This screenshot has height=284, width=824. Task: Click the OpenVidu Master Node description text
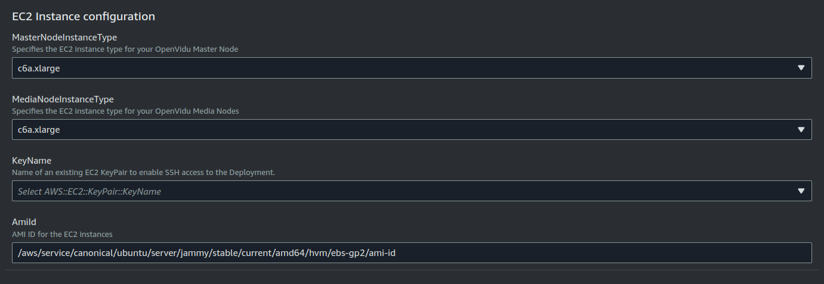(x=125, y=49)
